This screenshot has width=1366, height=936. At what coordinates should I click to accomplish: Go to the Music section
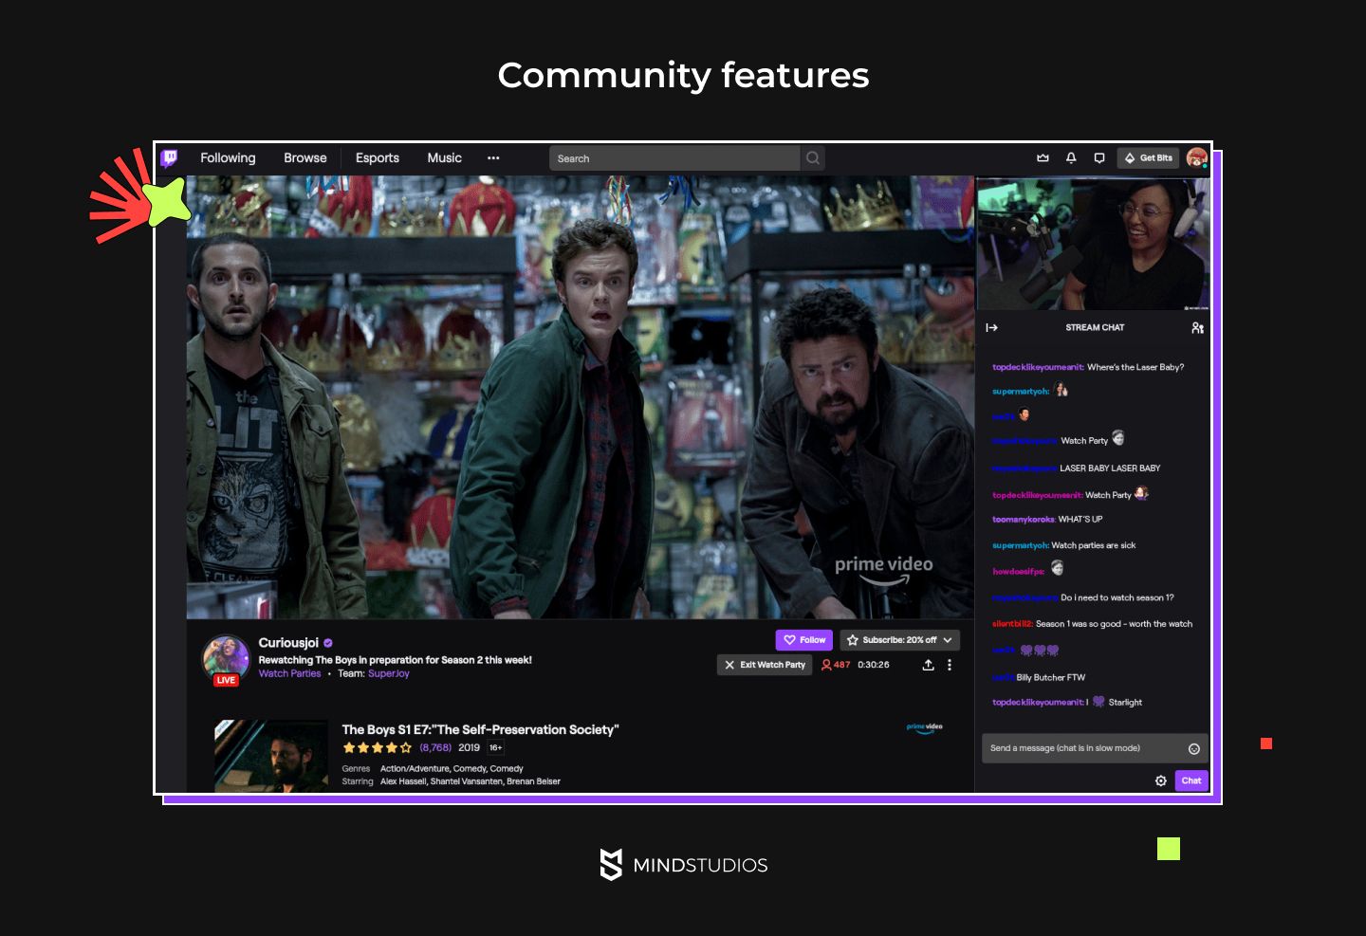click(x=444, y=157)
